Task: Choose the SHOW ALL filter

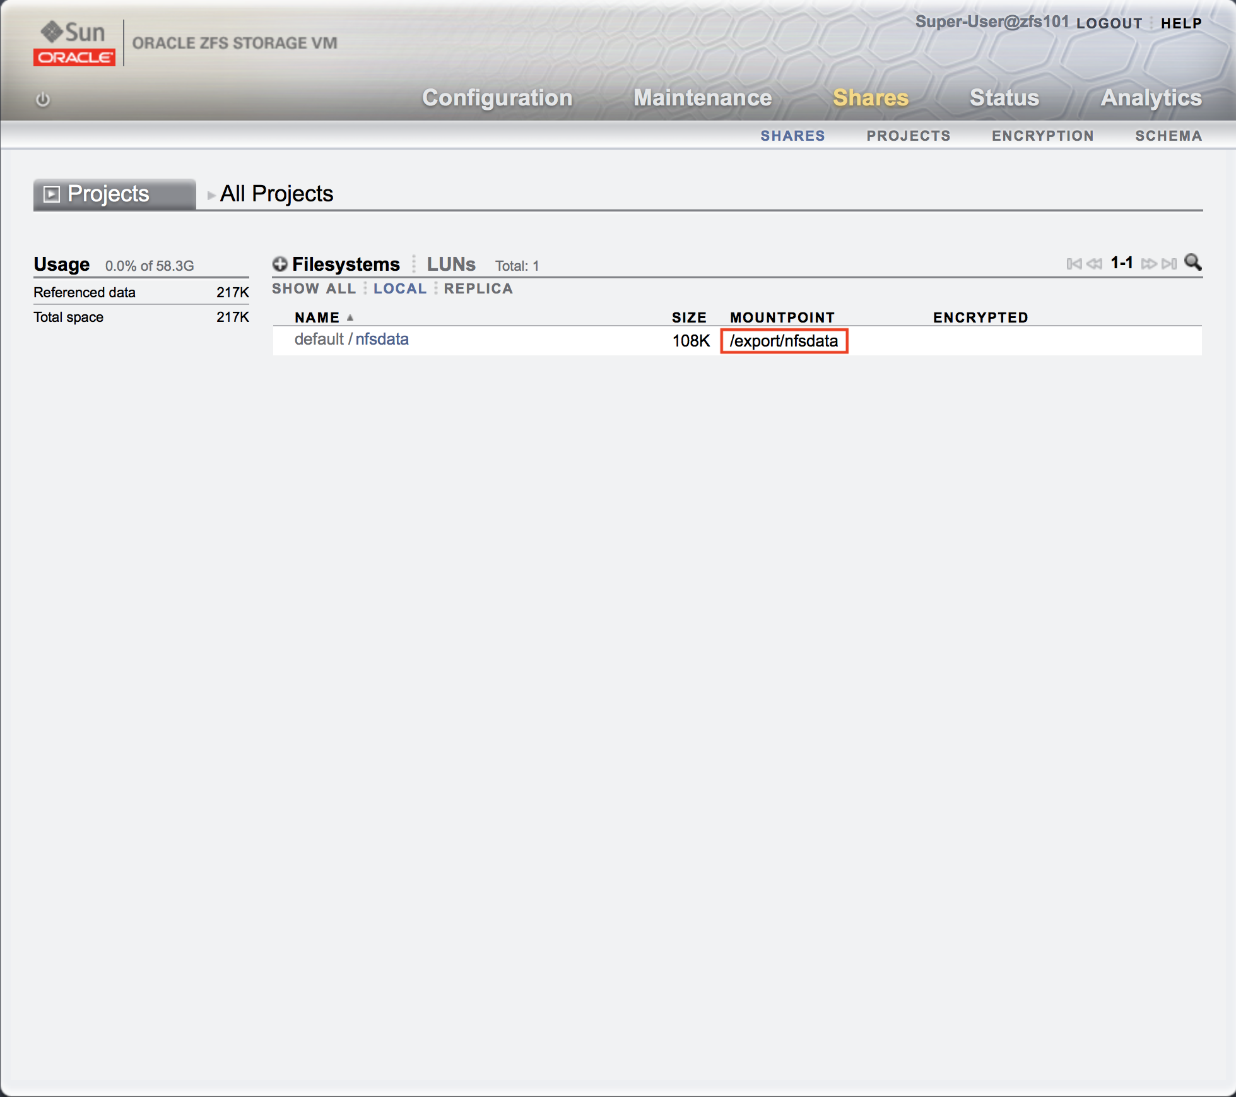Action: pos(314,288)
